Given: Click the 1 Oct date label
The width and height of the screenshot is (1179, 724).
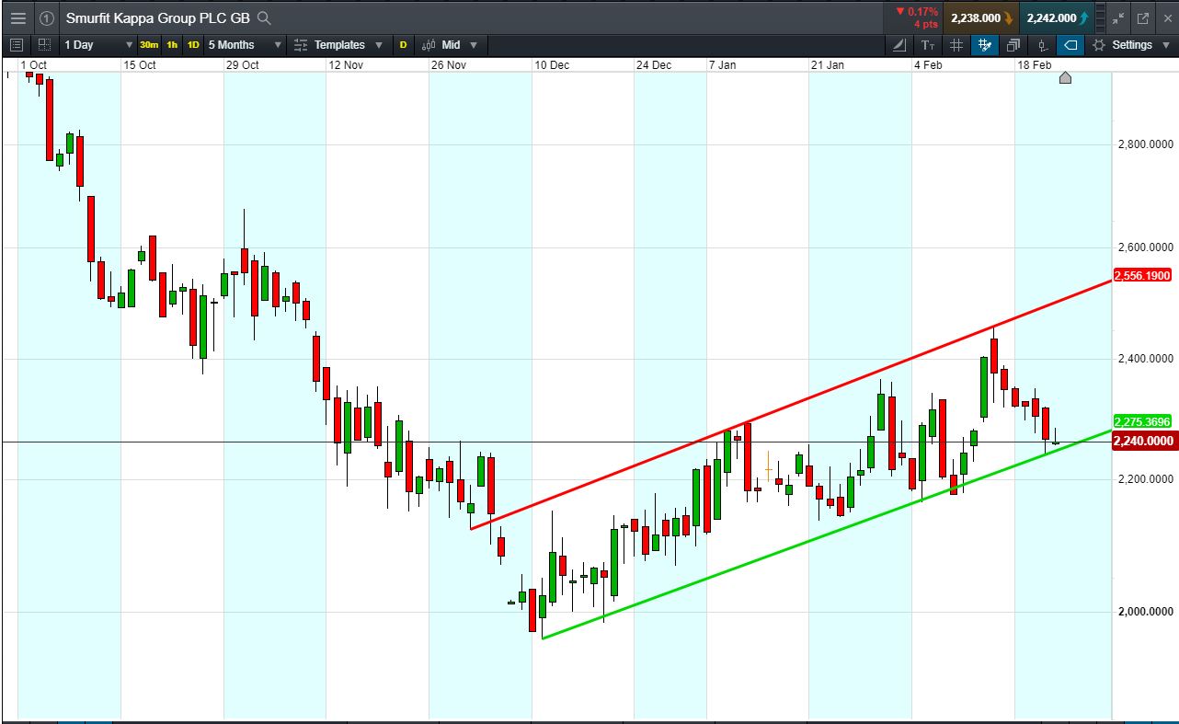Looking at the screenshot, I should click(x=33, y=65).
